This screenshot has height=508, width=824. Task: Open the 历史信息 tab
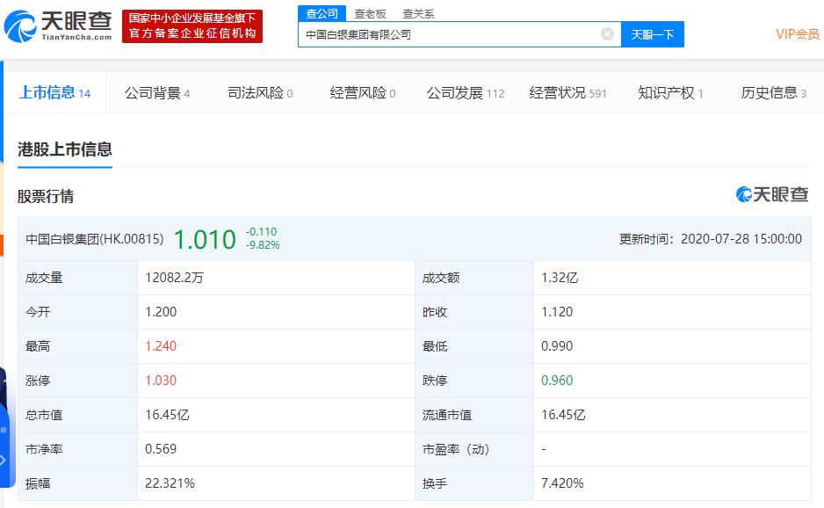tap(770, 92)
